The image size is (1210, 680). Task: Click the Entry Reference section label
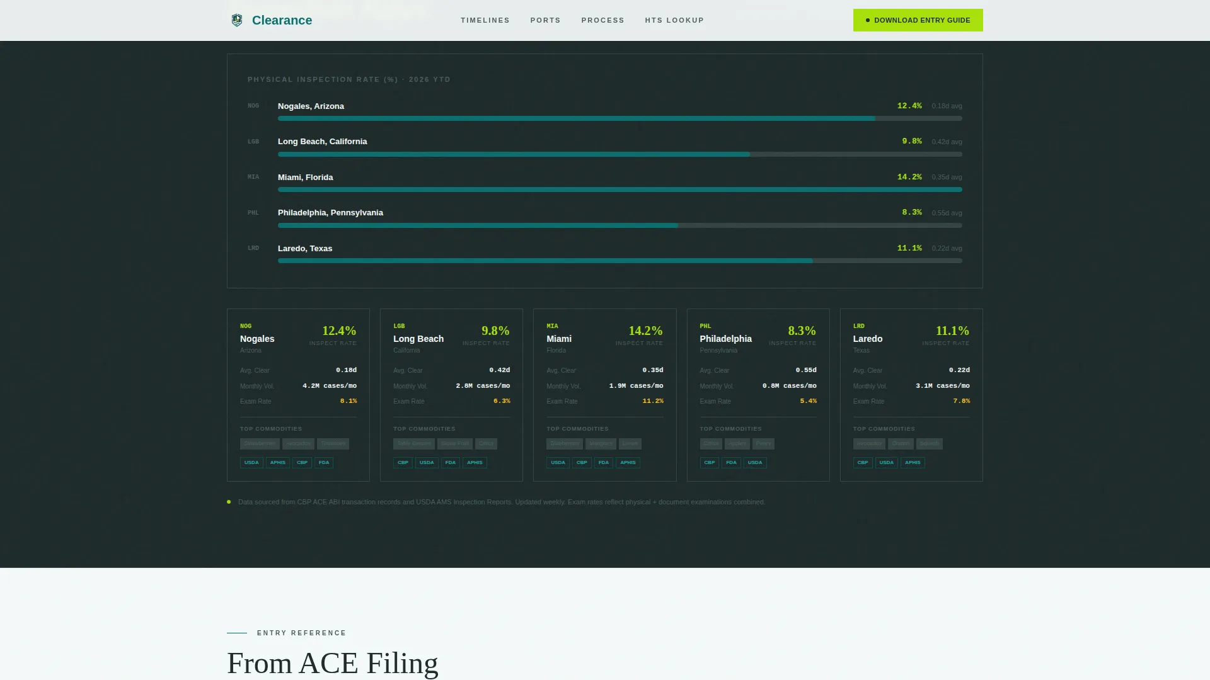point(302,633)
